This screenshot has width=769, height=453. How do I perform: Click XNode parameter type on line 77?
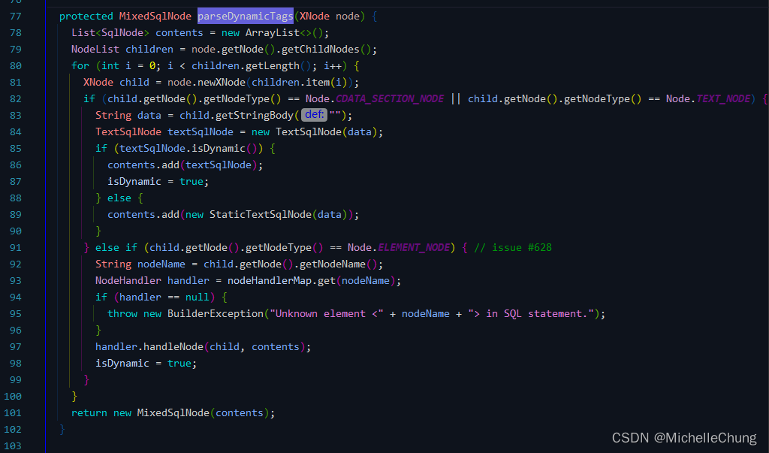[x=315, y=17]
